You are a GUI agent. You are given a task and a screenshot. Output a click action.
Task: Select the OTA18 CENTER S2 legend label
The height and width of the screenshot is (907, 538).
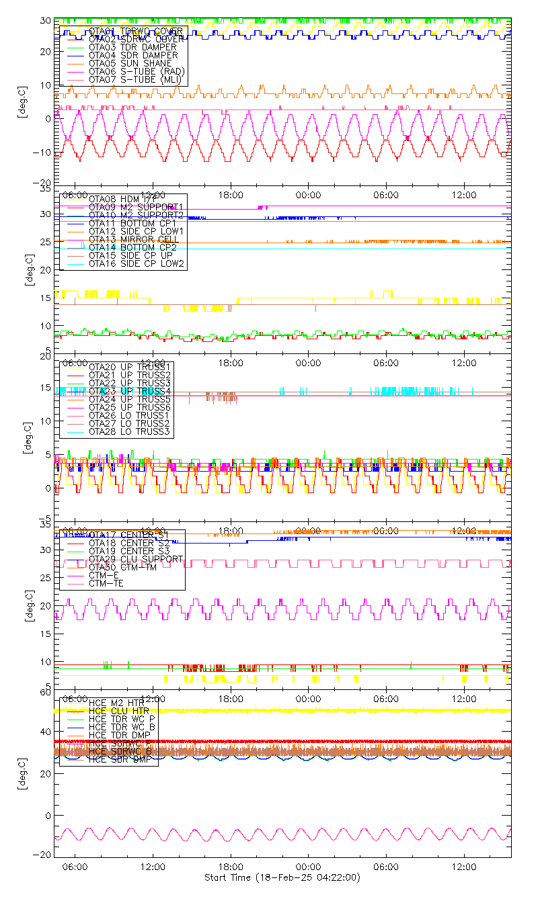click(x=129, y=543)
